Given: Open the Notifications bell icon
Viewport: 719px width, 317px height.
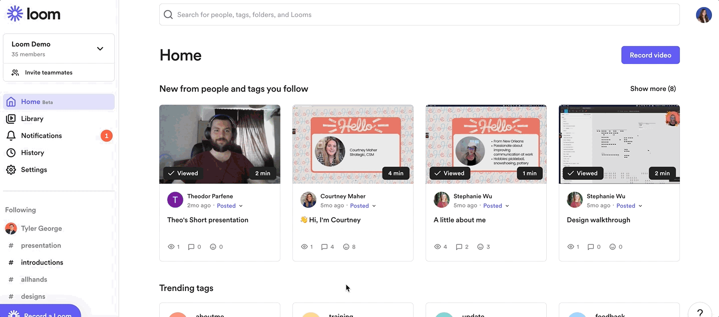Looking at the screenshot, I should (x=11, y=135).
